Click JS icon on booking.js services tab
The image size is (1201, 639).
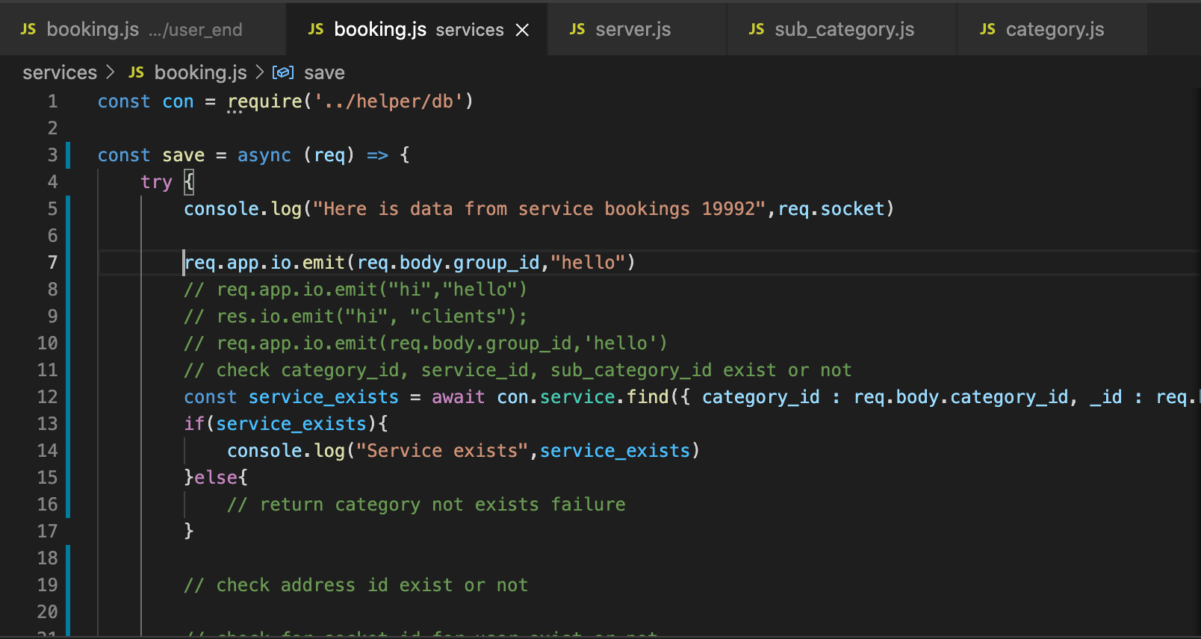point(316,29)
